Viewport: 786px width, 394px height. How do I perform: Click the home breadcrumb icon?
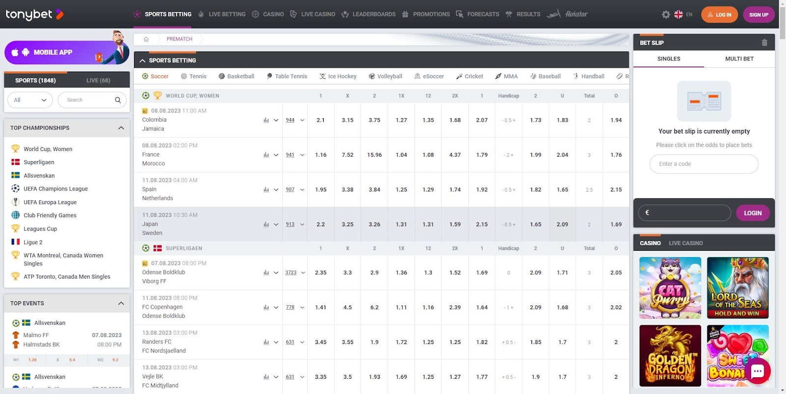146,39
